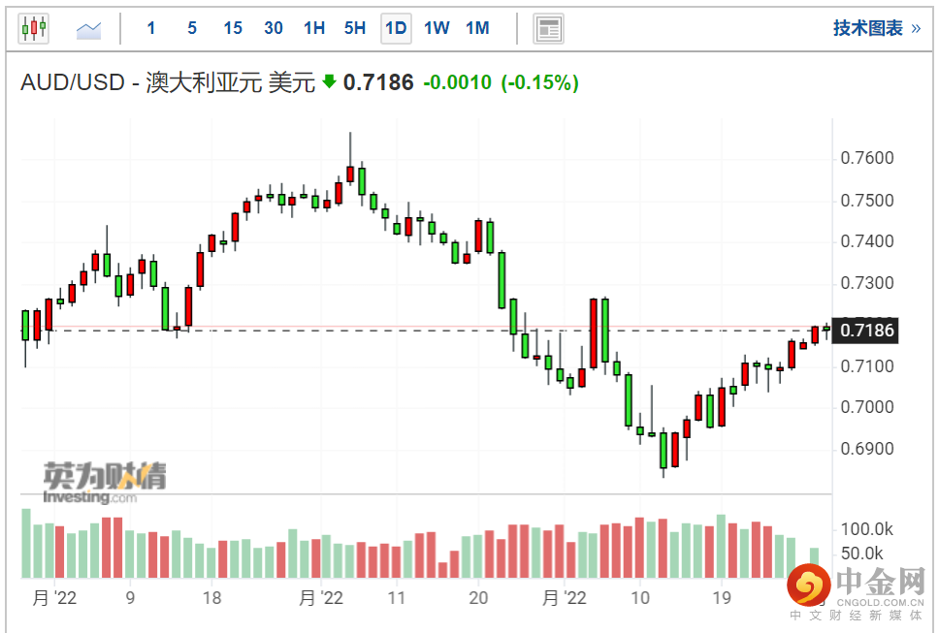Click the tallest volume bar near 19

pyautogui.click(x=721, y=546)
